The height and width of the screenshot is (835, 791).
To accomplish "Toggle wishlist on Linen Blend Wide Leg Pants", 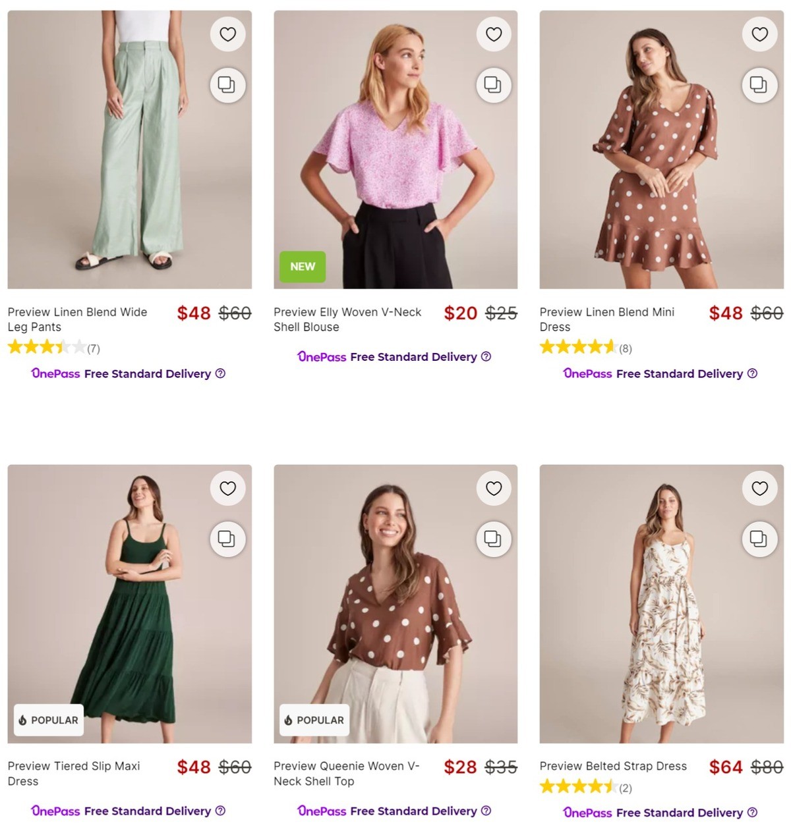I will click(227, 34).
